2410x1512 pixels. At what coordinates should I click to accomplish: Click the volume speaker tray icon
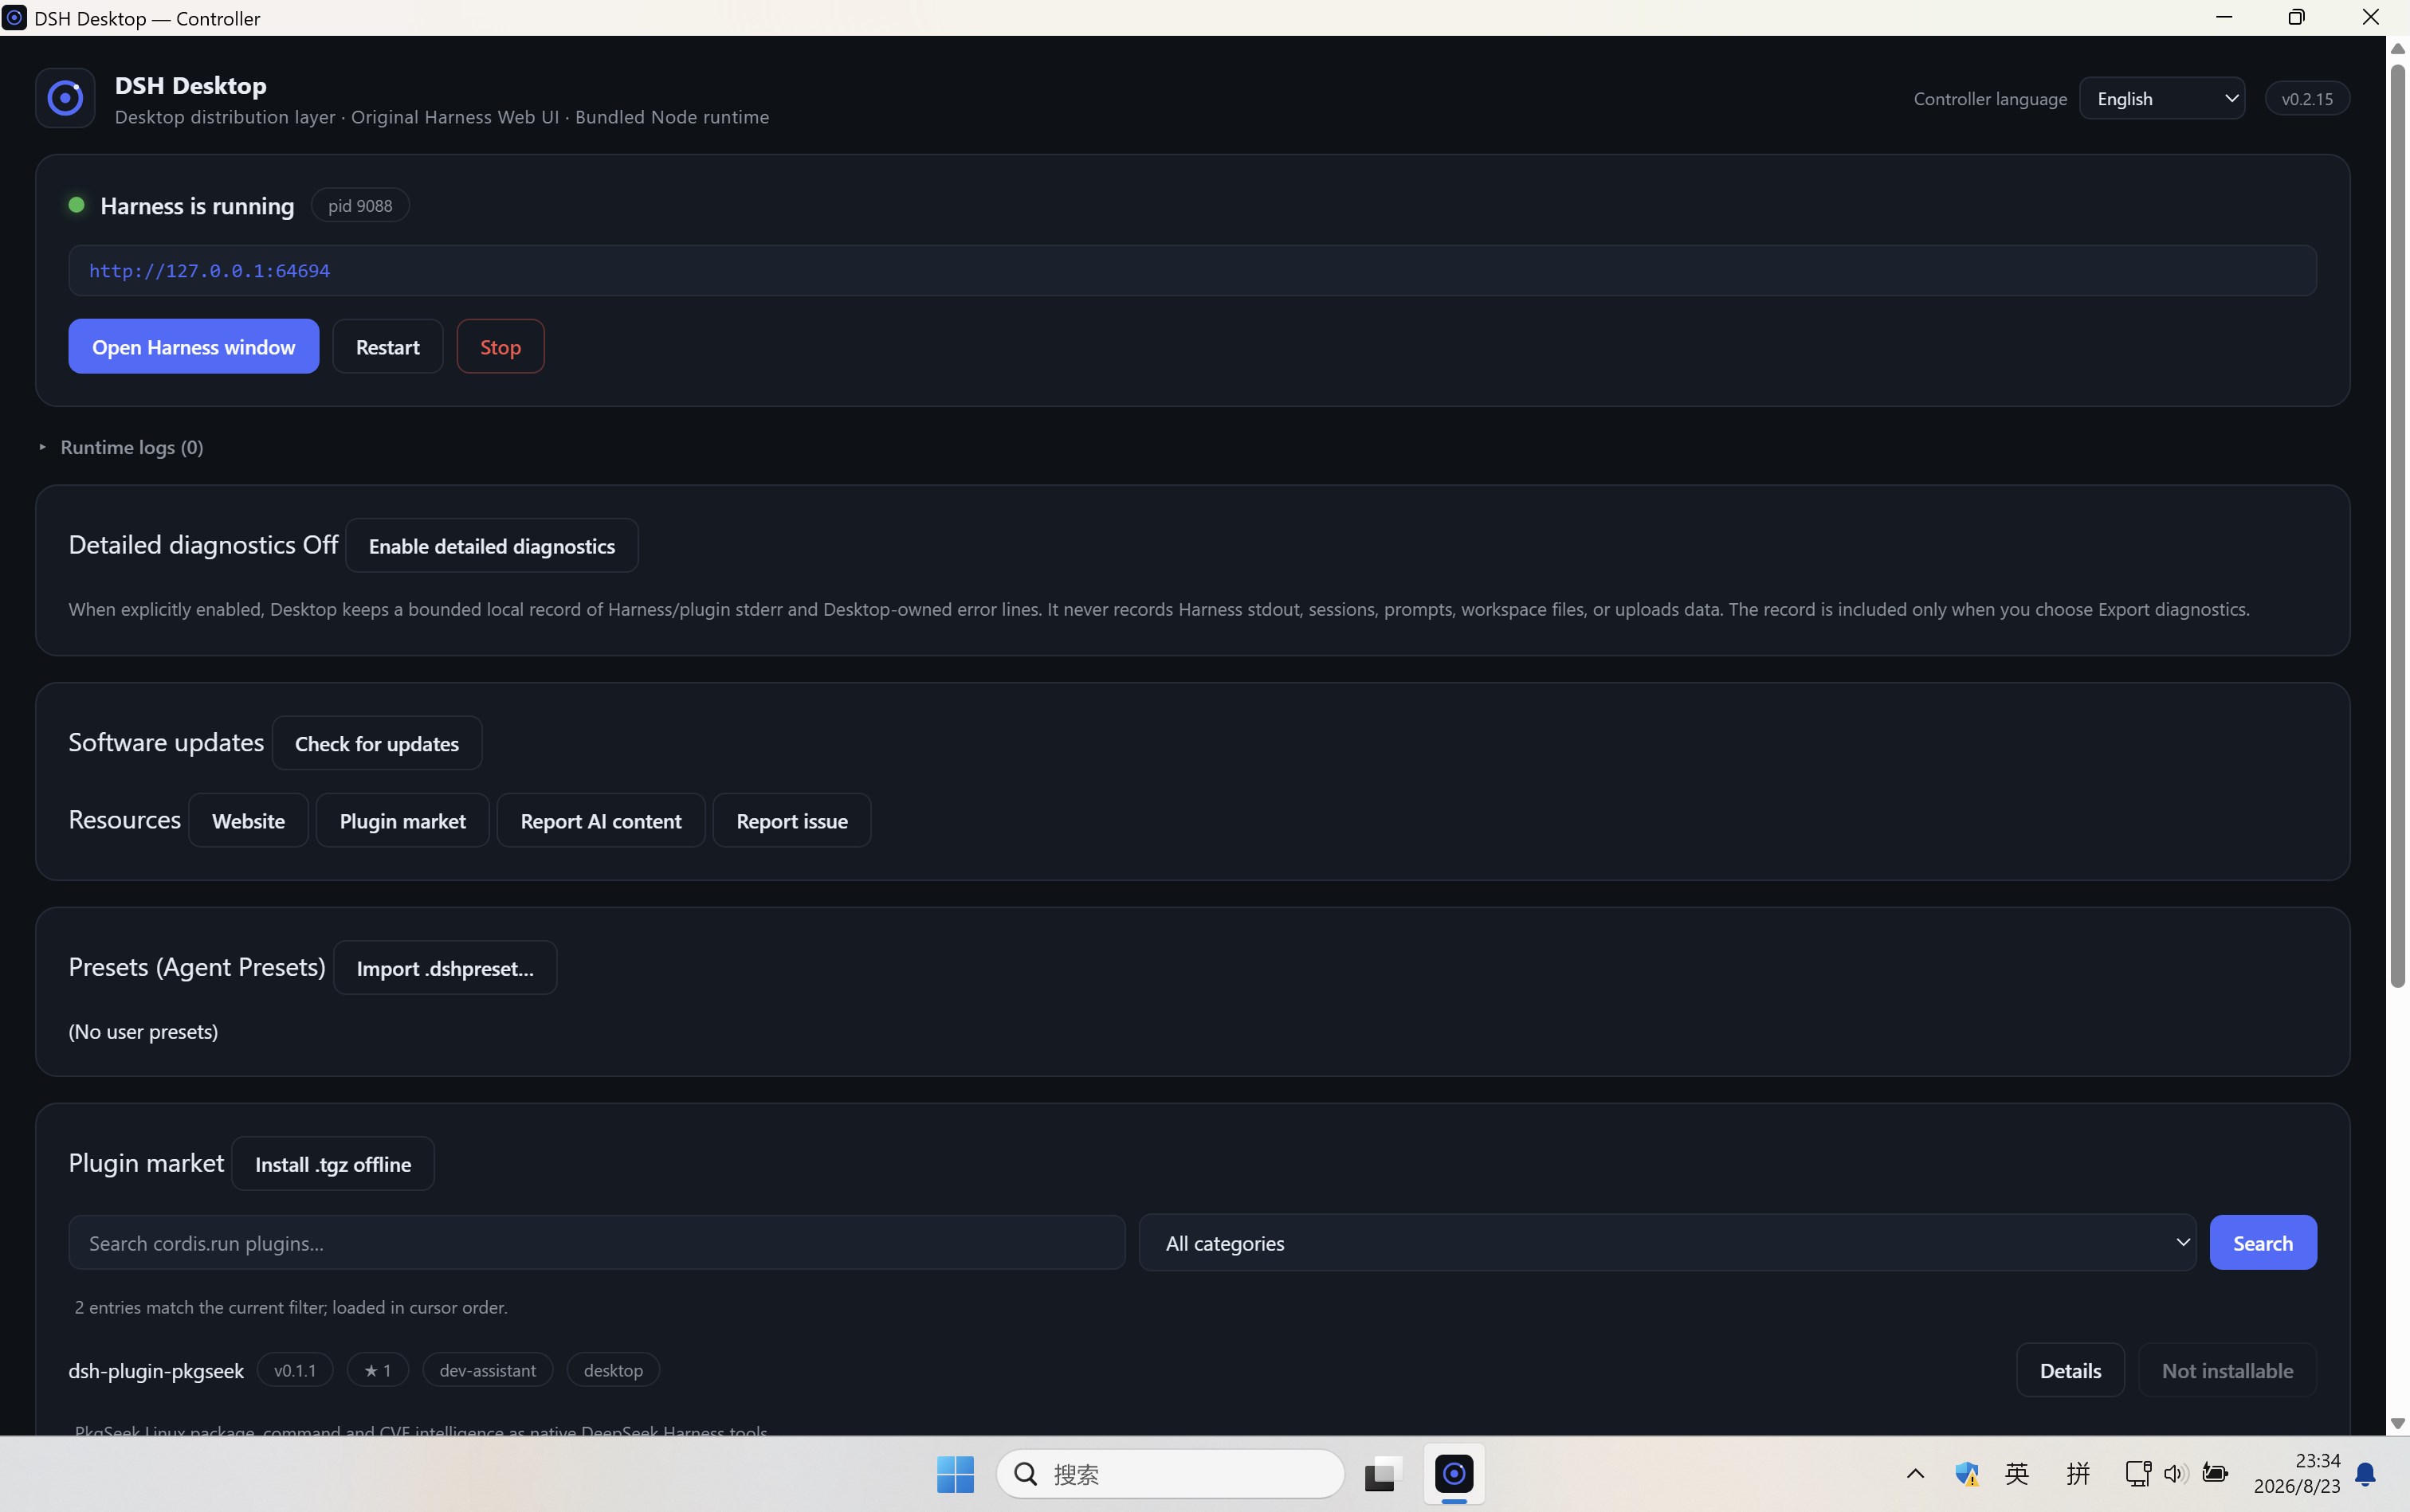tap(2175, 1474)
